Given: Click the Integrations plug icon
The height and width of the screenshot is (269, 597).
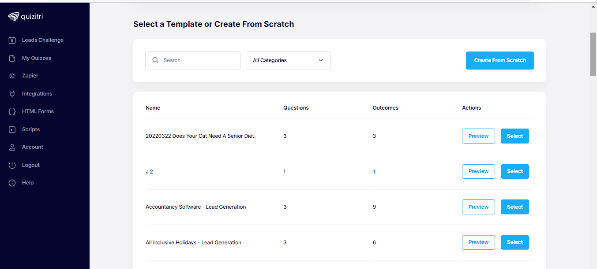Looking at the screenshot, I should pyautogui.click(x=12, y=94).
